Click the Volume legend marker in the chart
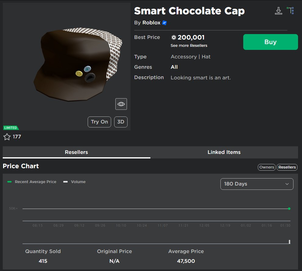 65,182
